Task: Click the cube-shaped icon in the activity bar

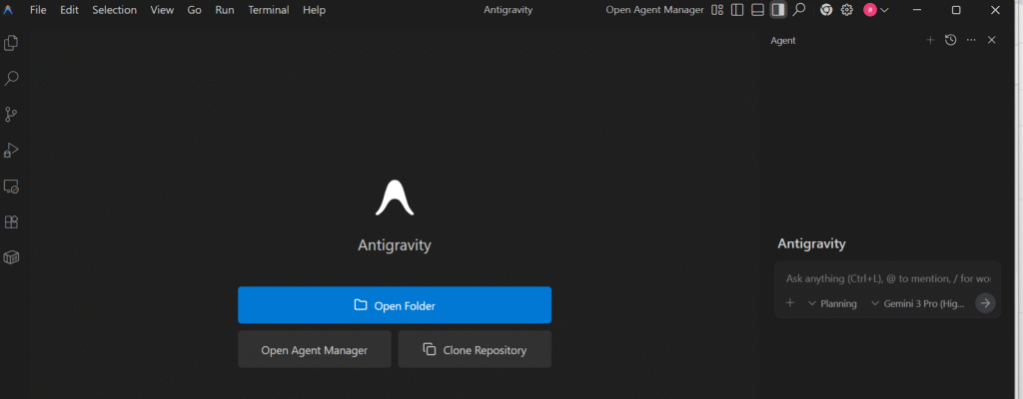Action: coord(11,257)
